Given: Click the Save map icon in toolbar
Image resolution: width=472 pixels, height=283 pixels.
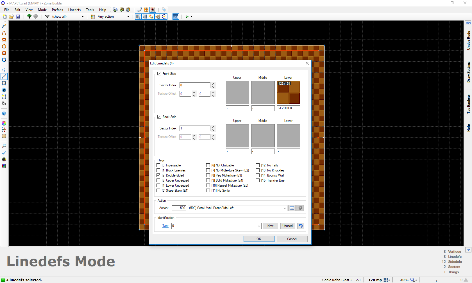Looking at the screenshot, I should coord(18,17).
